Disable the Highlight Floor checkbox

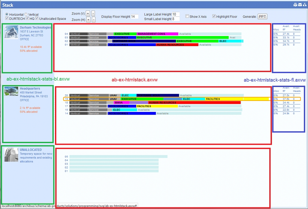click(214, 16)
